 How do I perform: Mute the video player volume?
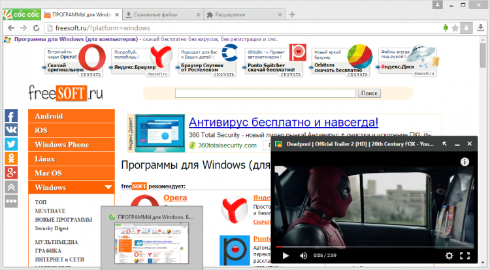[303, 256]
